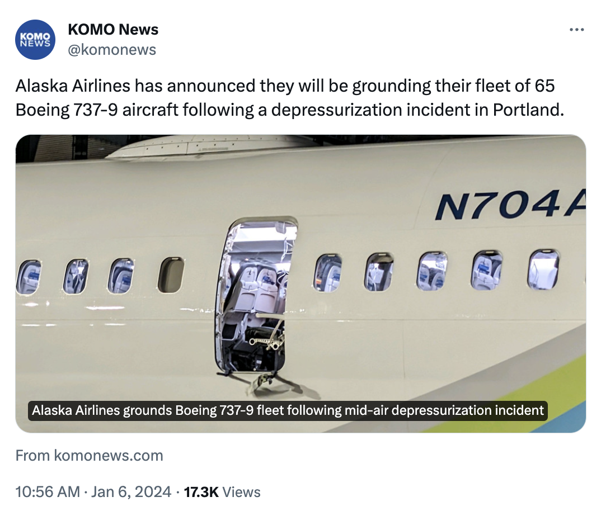Visit the 'From komonews.com' source link
The image size is (601, 511).
click(89, 455)
